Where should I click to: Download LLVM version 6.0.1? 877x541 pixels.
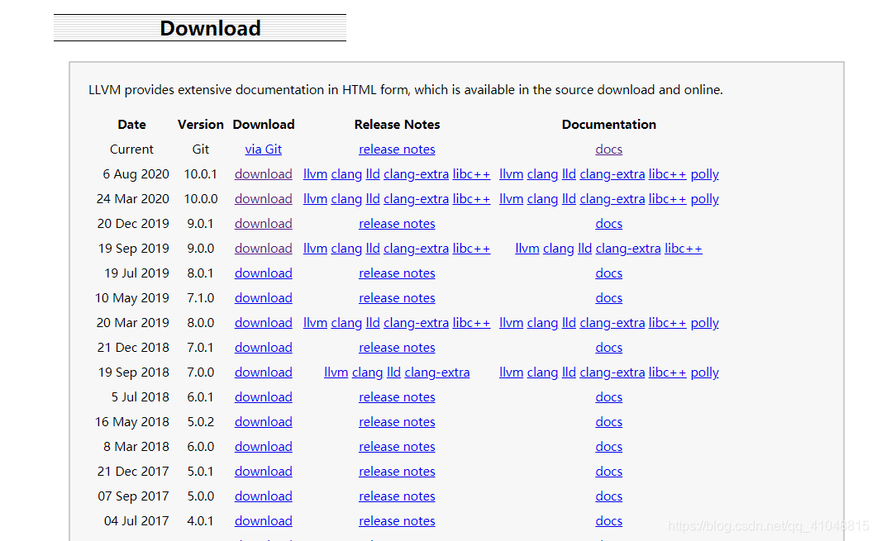point(263,396)
